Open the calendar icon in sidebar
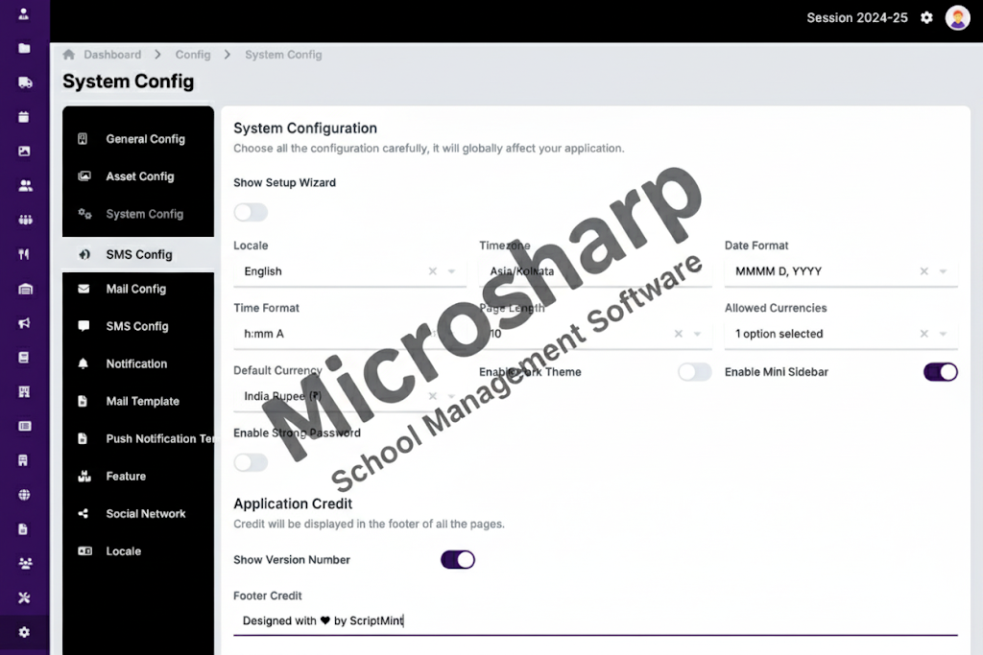The height and width of the screenshot is (655, 983). pos(24,117)
